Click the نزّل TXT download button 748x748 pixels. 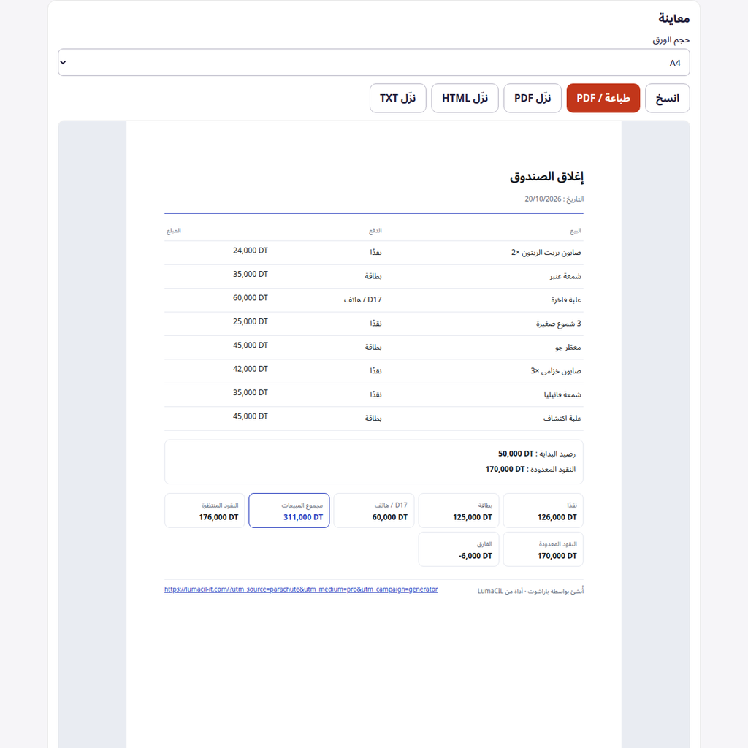coord(398,99)
